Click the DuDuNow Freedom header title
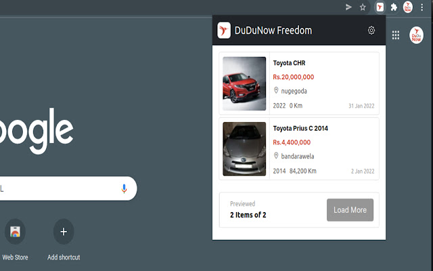The width and height of the screenshot is (433, 271). point(273,30)
